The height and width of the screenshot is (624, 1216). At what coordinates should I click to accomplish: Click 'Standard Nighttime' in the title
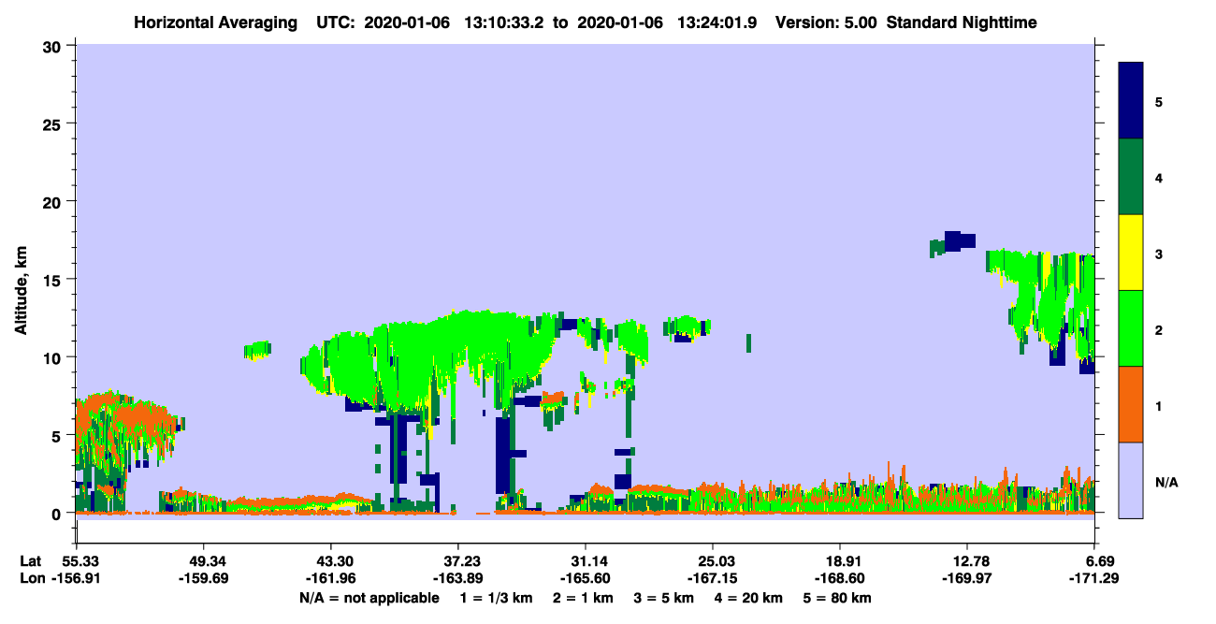point(962,22)
